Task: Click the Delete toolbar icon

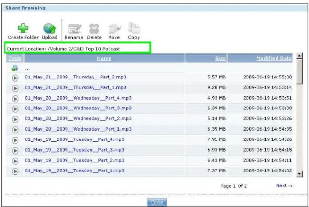Action: 94,29
